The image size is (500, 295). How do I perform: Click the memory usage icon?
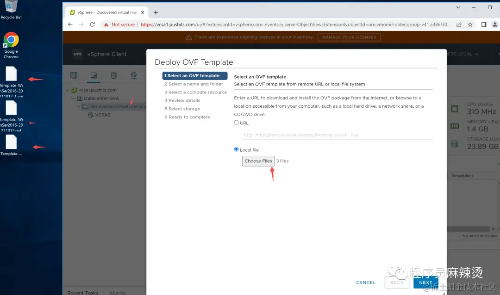click(455, 126)
